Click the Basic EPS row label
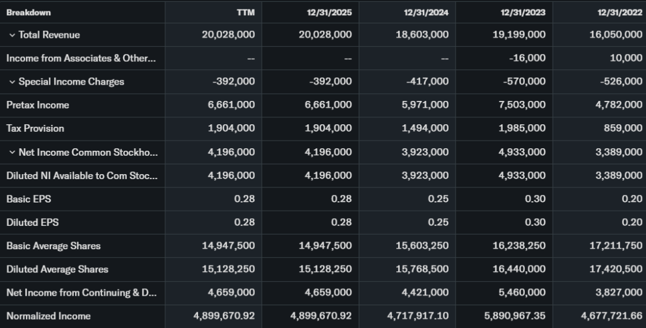 pyautogui.click(x=29, y=199)
